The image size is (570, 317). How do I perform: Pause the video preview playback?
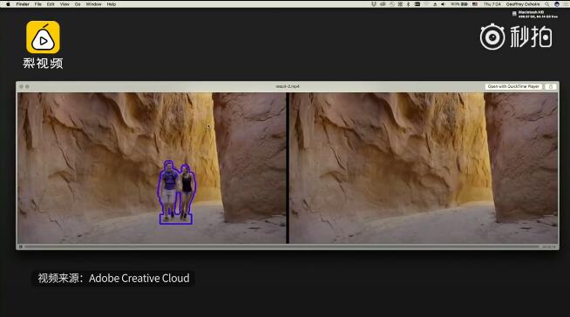point(21,246)
